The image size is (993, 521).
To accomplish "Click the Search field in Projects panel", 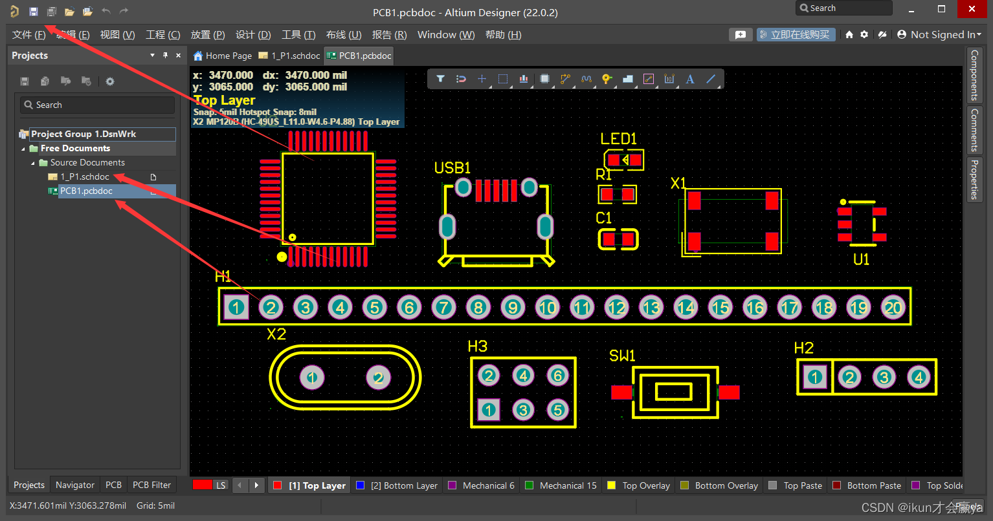I will (96, 104).
